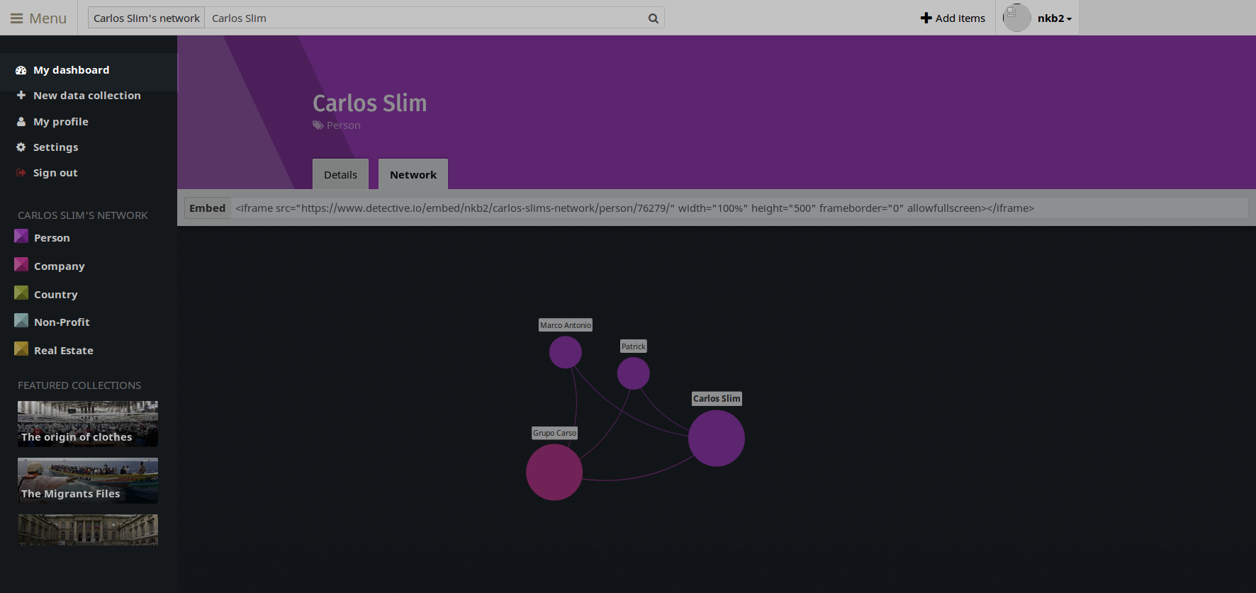Click the Sign out arrow icon

click(x=21, y=172)
